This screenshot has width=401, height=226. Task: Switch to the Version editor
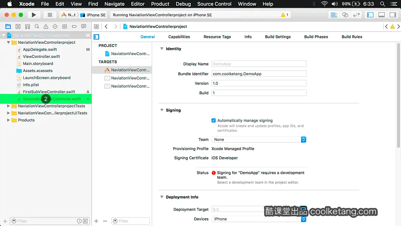point(356,15)
